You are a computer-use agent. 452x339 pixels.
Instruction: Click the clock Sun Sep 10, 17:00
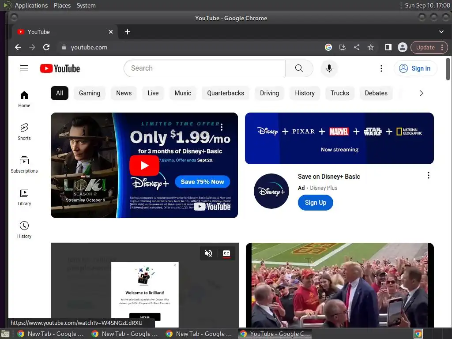427,5
